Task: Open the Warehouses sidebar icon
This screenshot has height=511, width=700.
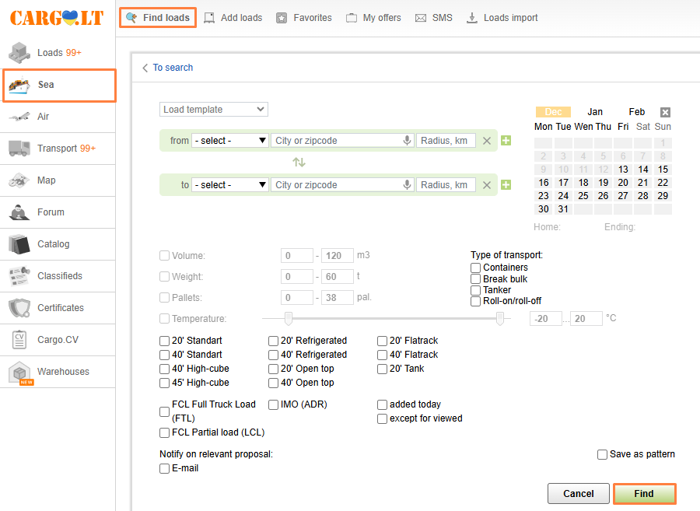Action: pos(19,373)
